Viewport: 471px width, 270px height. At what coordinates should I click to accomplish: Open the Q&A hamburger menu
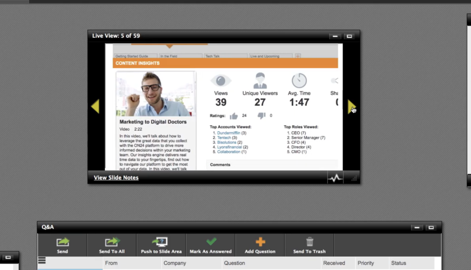coord(42,260)
